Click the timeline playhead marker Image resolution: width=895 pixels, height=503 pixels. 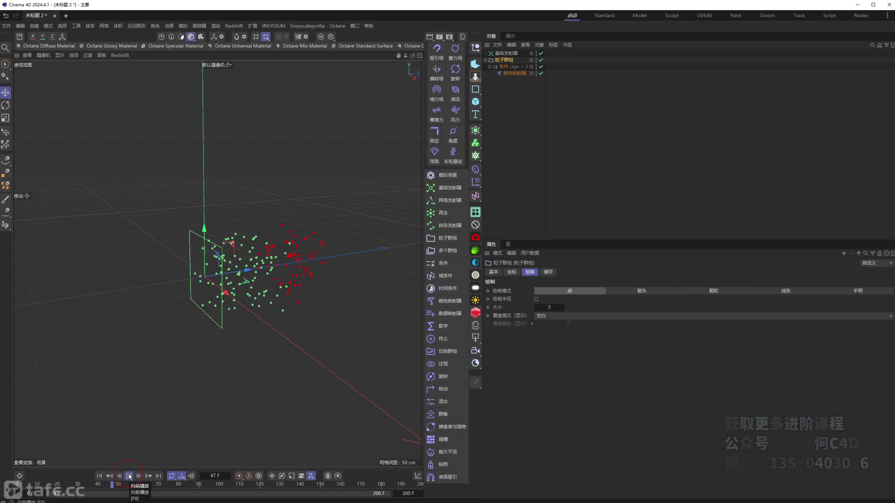tap(112, 484)
